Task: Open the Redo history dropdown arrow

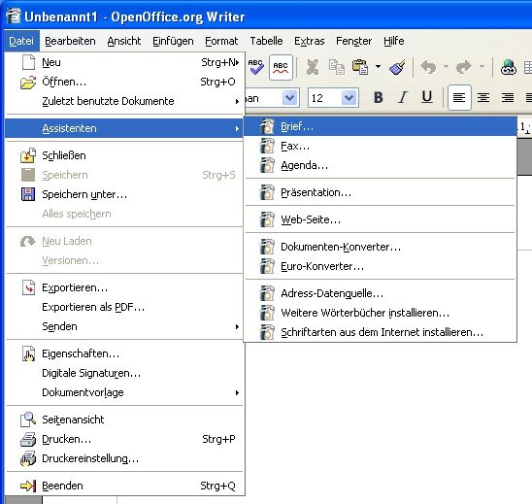Action: [x=482, y=67]
